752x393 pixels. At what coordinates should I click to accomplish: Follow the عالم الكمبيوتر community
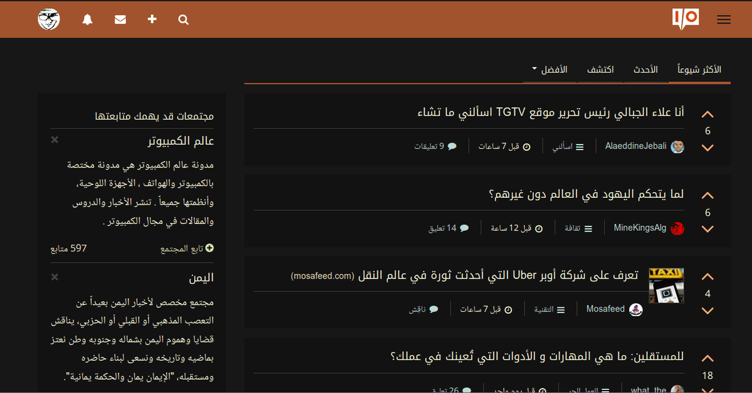(187, 248)
